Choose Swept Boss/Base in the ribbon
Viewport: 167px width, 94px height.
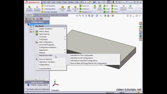[48, 6]
